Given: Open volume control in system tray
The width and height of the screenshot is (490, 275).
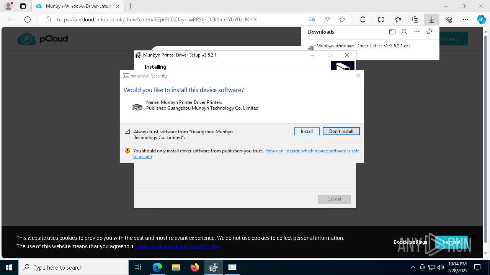Looking at the screenshot, I should [440, 267].
